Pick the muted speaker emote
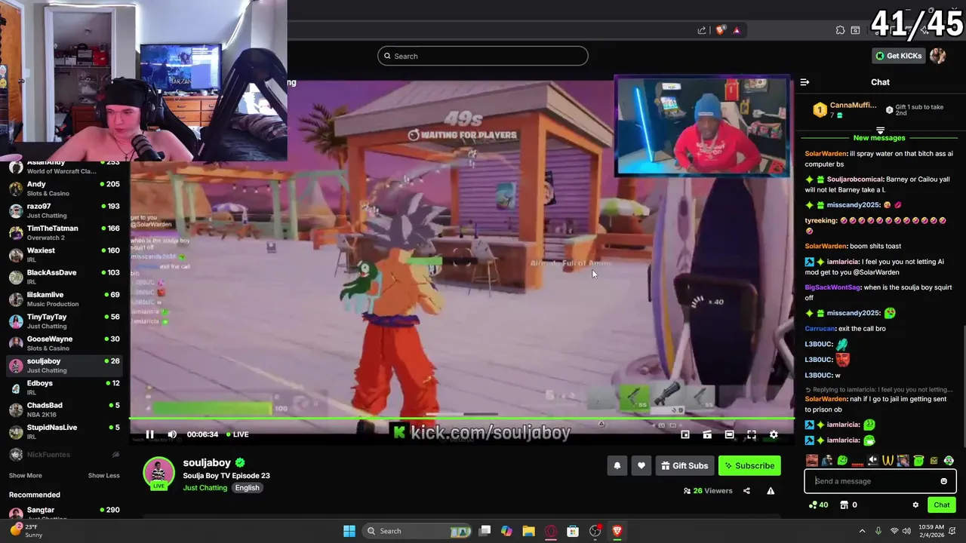966x543 pixels. (873, 460)
